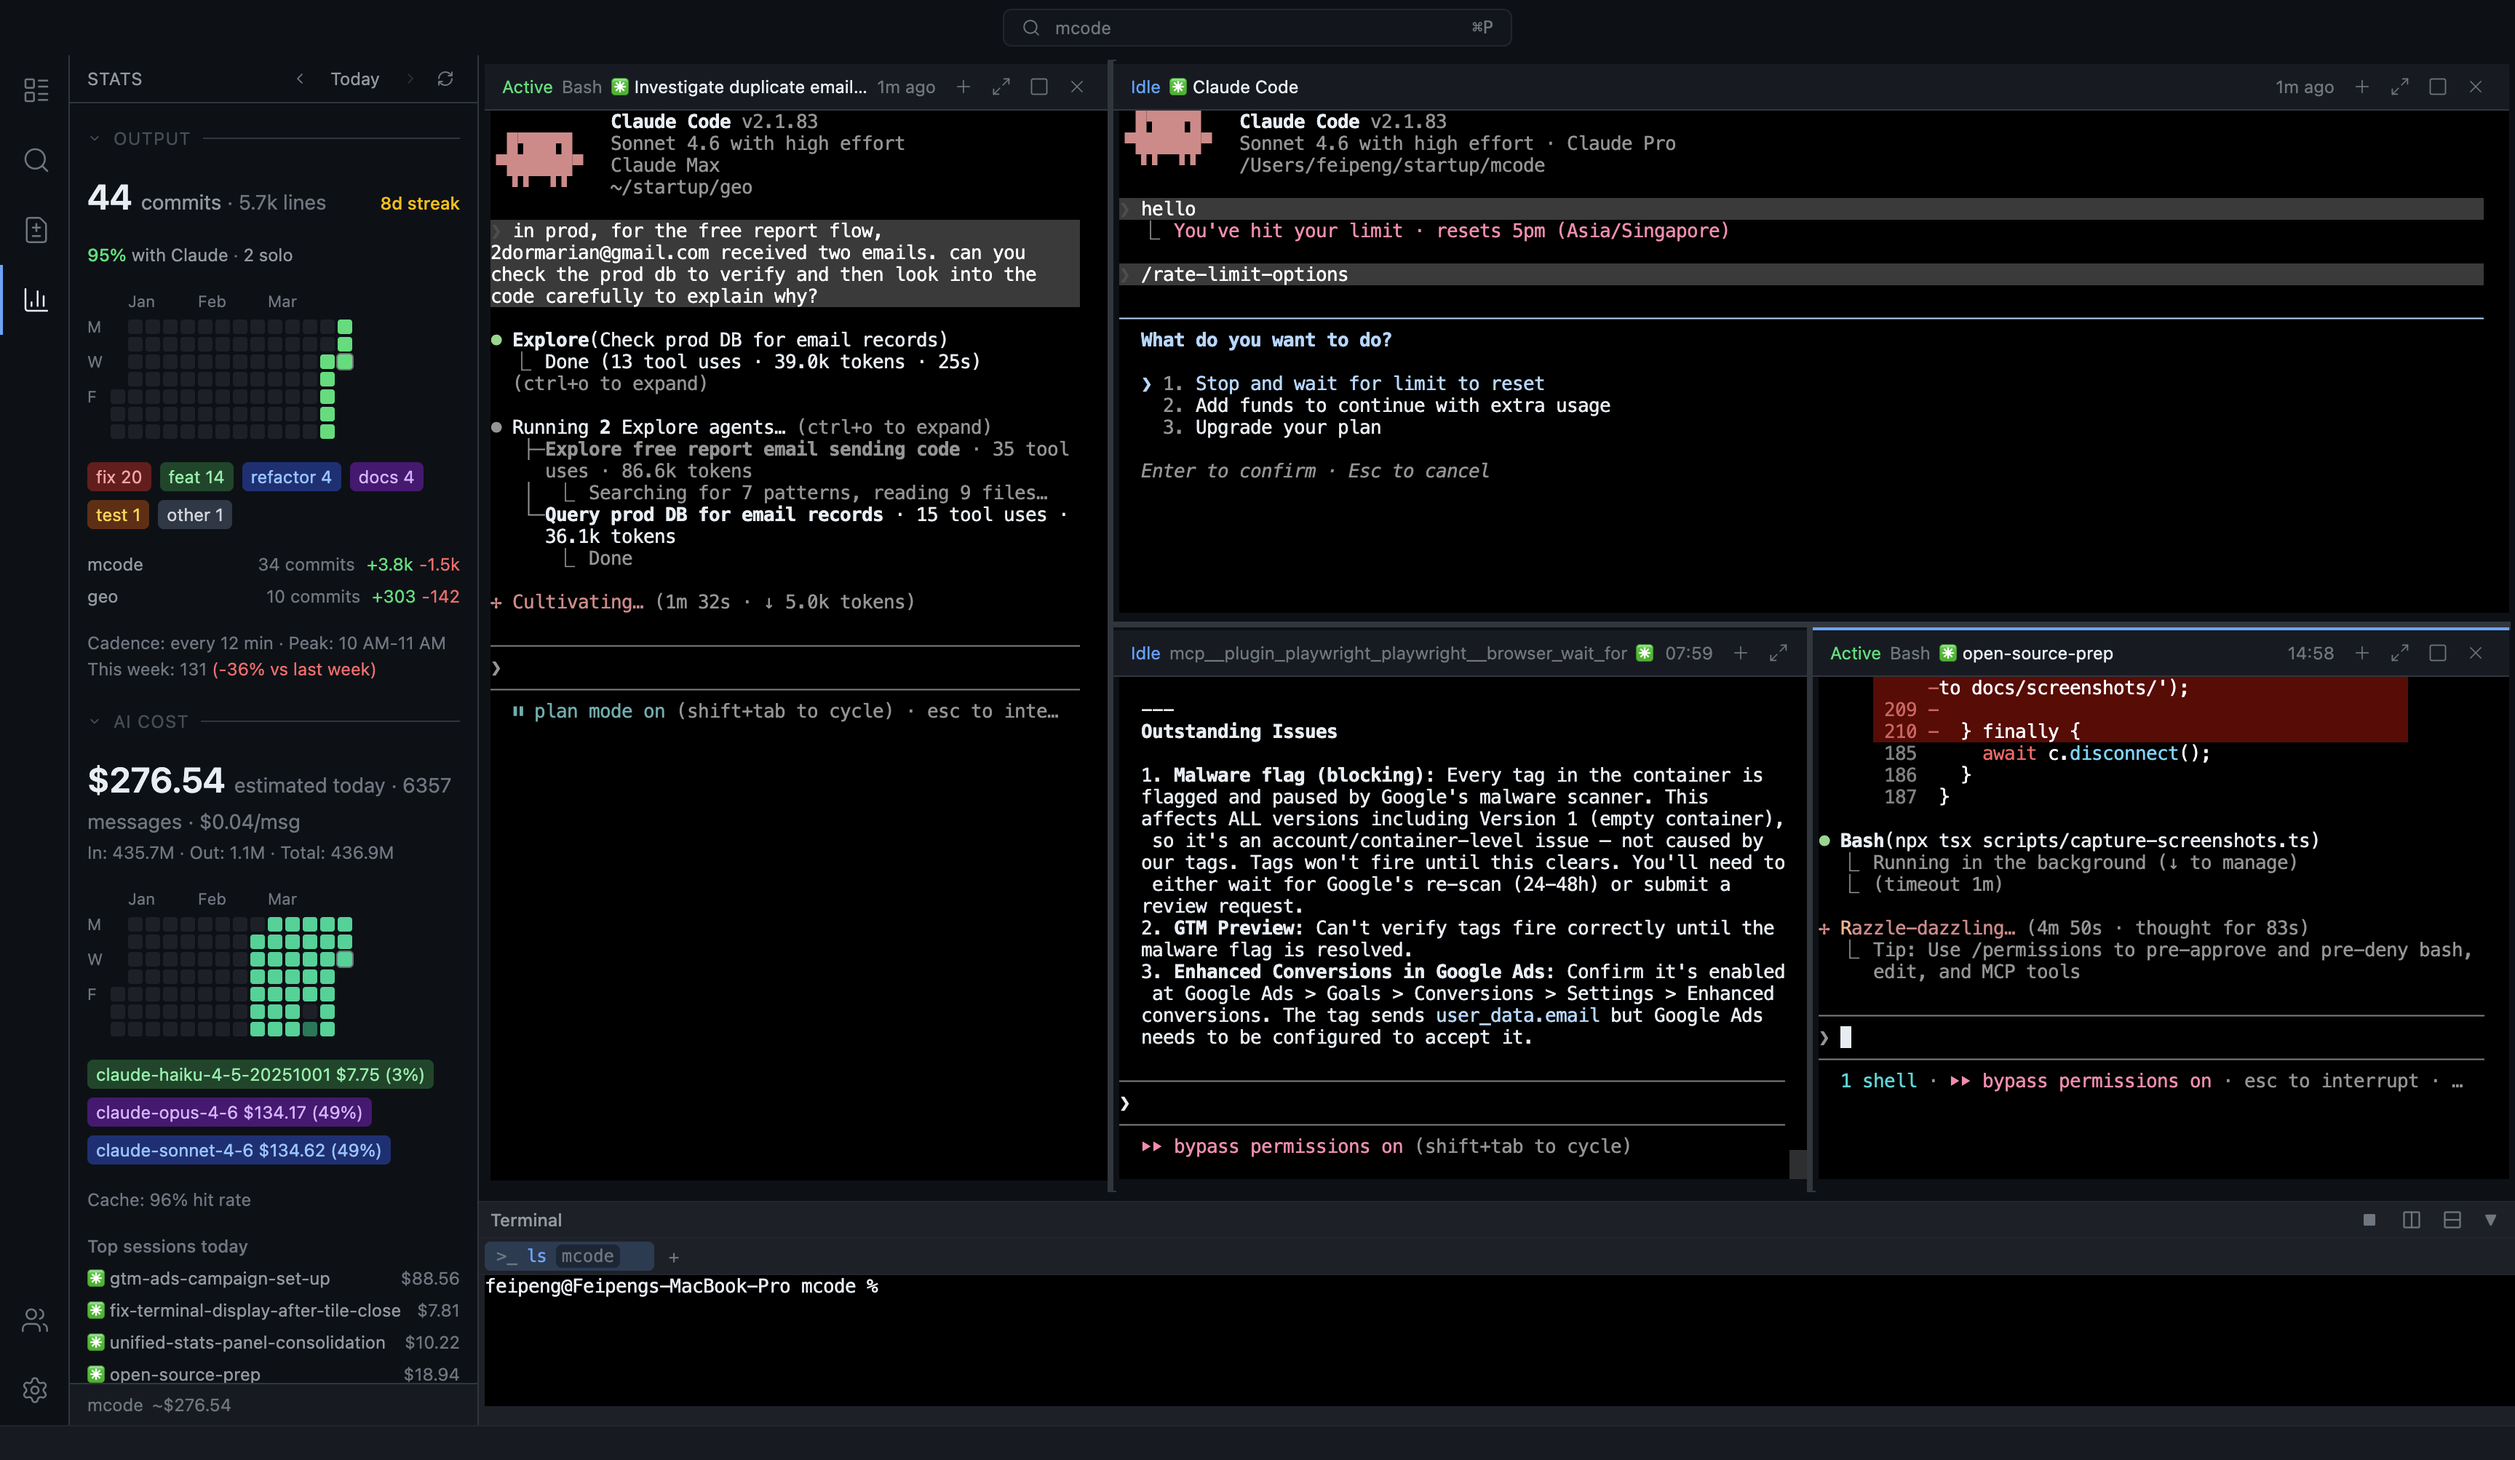Split the Terminal panel horizontally

(2452, 1220)
